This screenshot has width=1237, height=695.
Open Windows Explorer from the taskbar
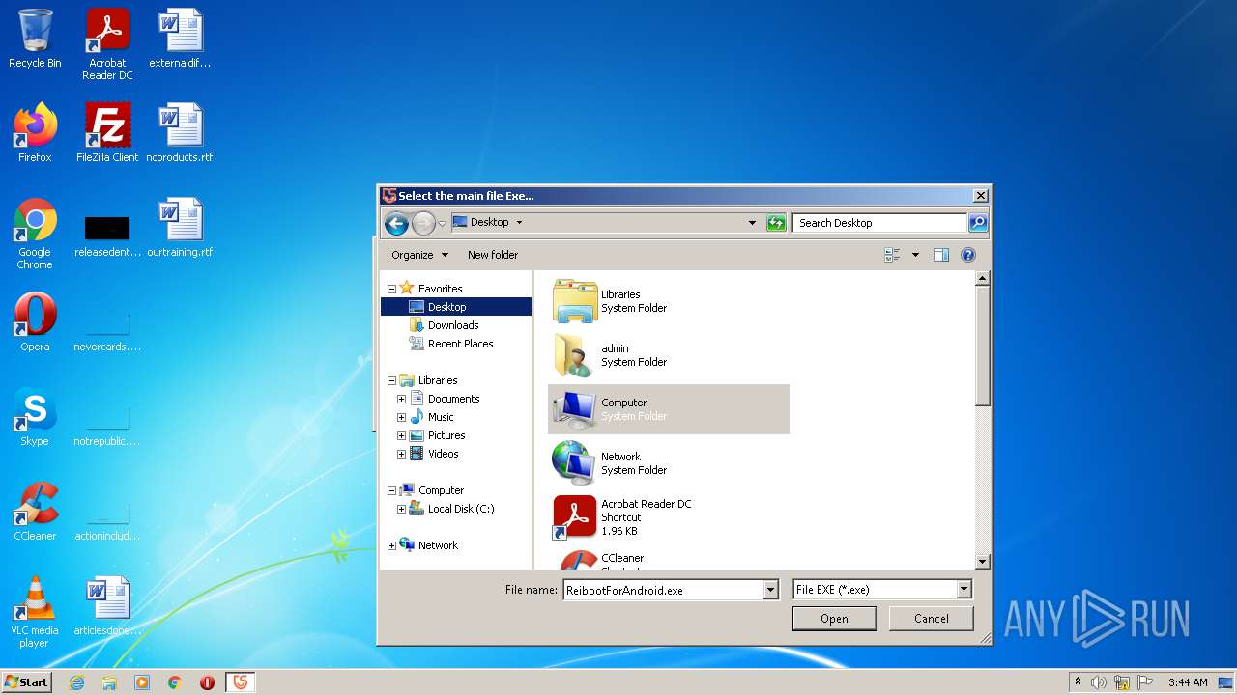click(109, 682)
